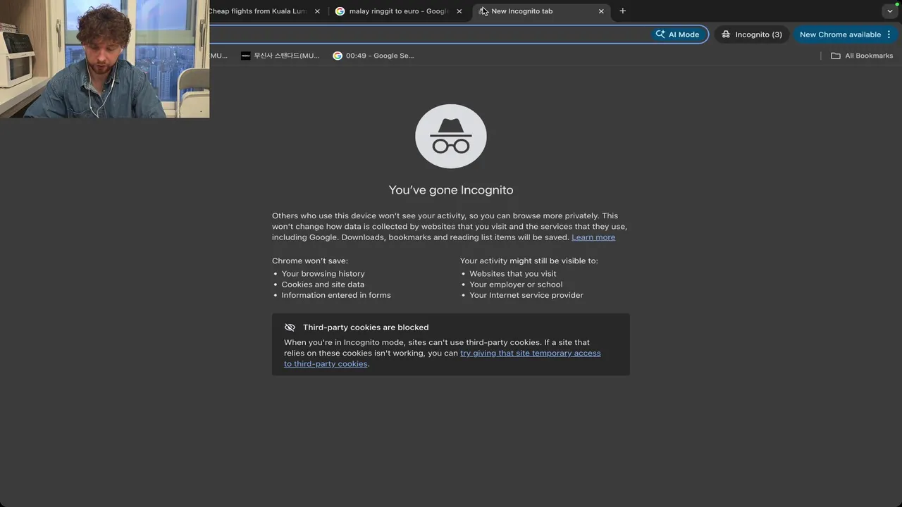The height and width of the screenshot is (507, 902).
Task: Click Your activity might still be visible label
Action: pyautogui.click(x=529, y=261)
